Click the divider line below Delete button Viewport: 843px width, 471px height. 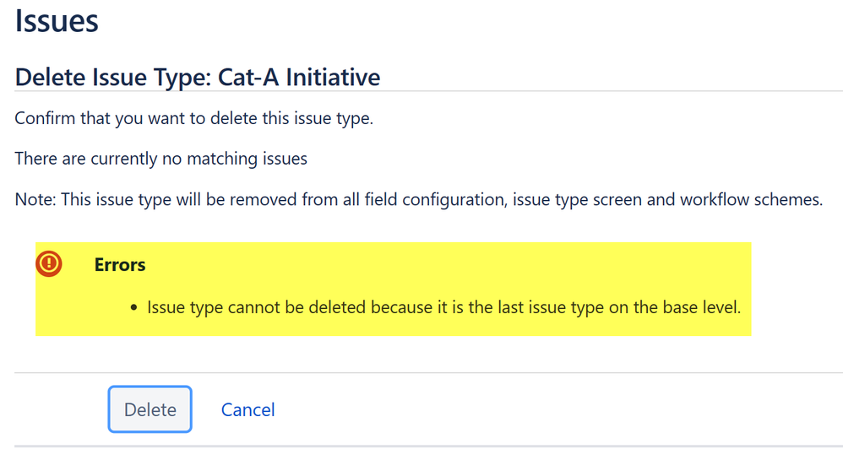(x=428, y=446)
